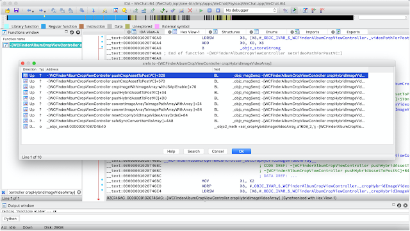Click the back navigation arrow icon

click(28, 10)
